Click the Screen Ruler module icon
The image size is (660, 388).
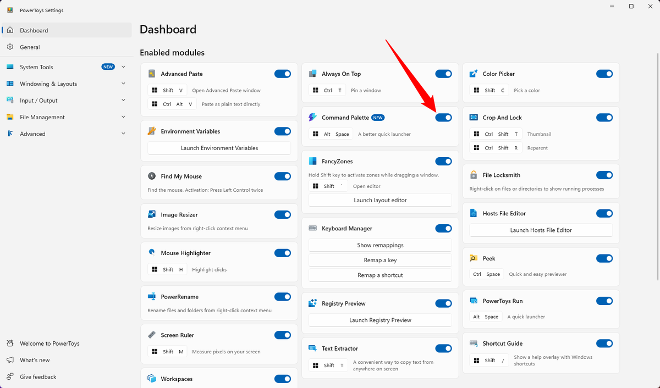(x=152, y=335)
